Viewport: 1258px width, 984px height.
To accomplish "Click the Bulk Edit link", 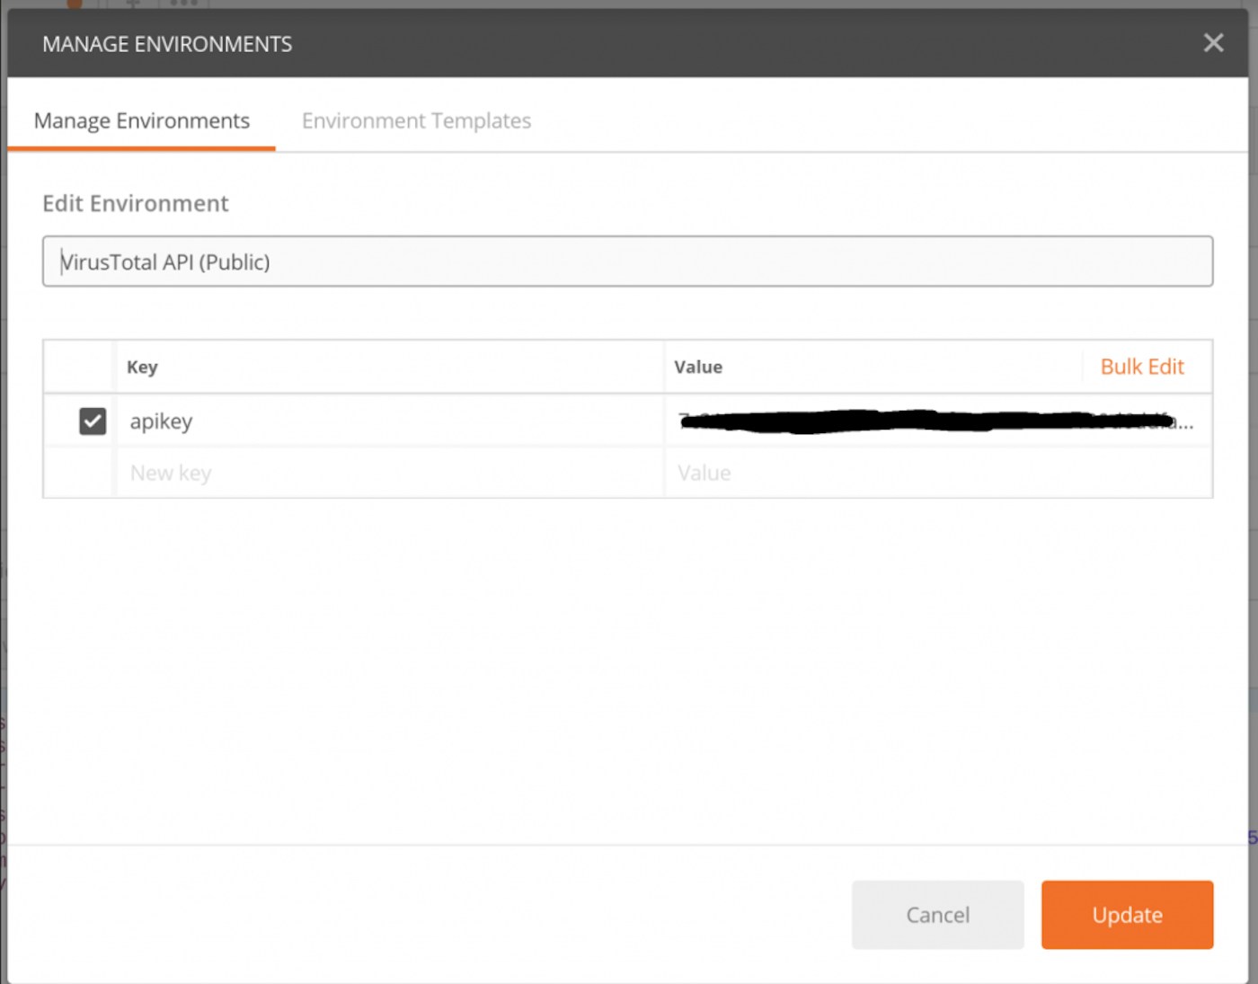I will tap(1142, 367).
